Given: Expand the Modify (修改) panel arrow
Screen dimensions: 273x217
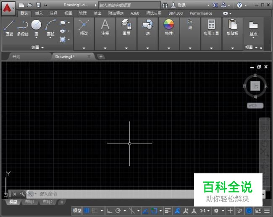Looking at the screenshot, I should pos(84,48).
